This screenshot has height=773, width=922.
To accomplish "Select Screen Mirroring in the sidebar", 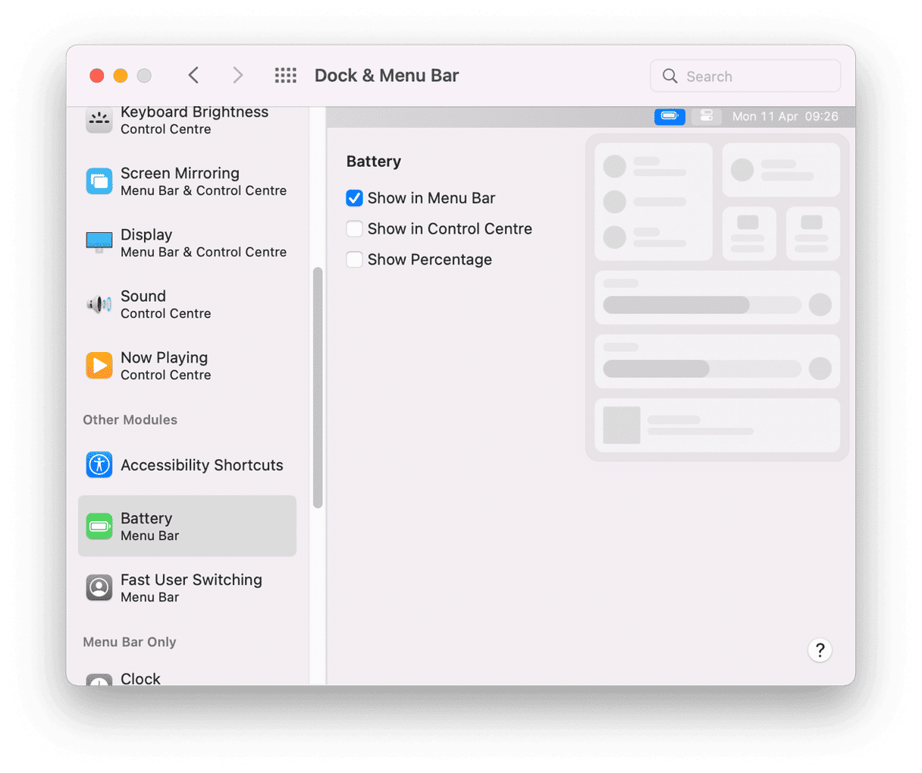I will tap(187, 181).
